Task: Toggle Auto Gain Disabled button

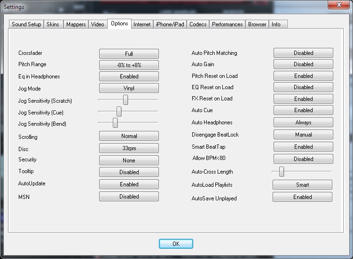Action: coord(303,64)
